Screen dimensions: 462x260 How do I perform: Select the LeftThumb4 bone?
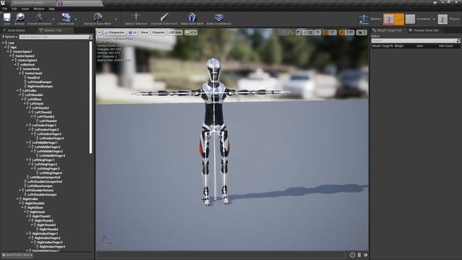pyautogui.click(x=48, y=121)
